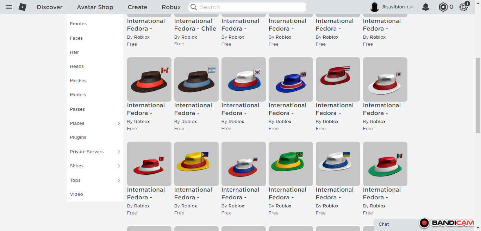
Task: Open the hamburger navigation menu
Action: click(9, 7)
